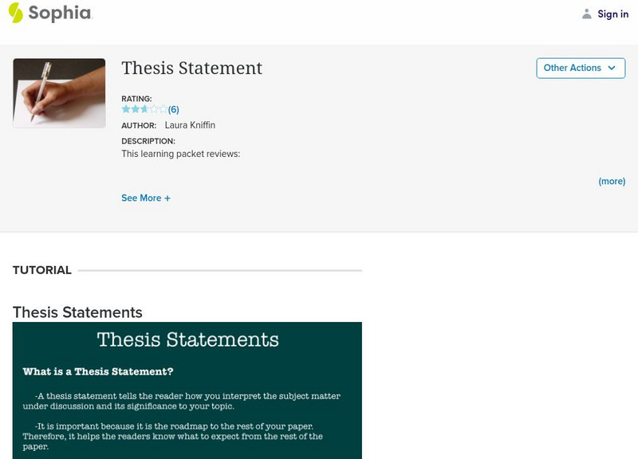Select the third rating star

pyautogui.click(x=144, y=109)
